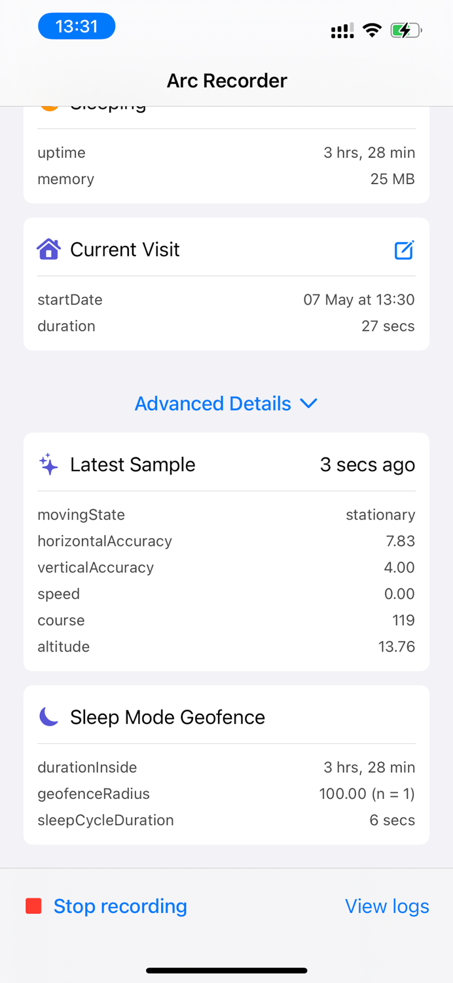The width and height of the screenshot is (453, 983).
Task: Expand the Advanced Details section
Action: point(212,404)
